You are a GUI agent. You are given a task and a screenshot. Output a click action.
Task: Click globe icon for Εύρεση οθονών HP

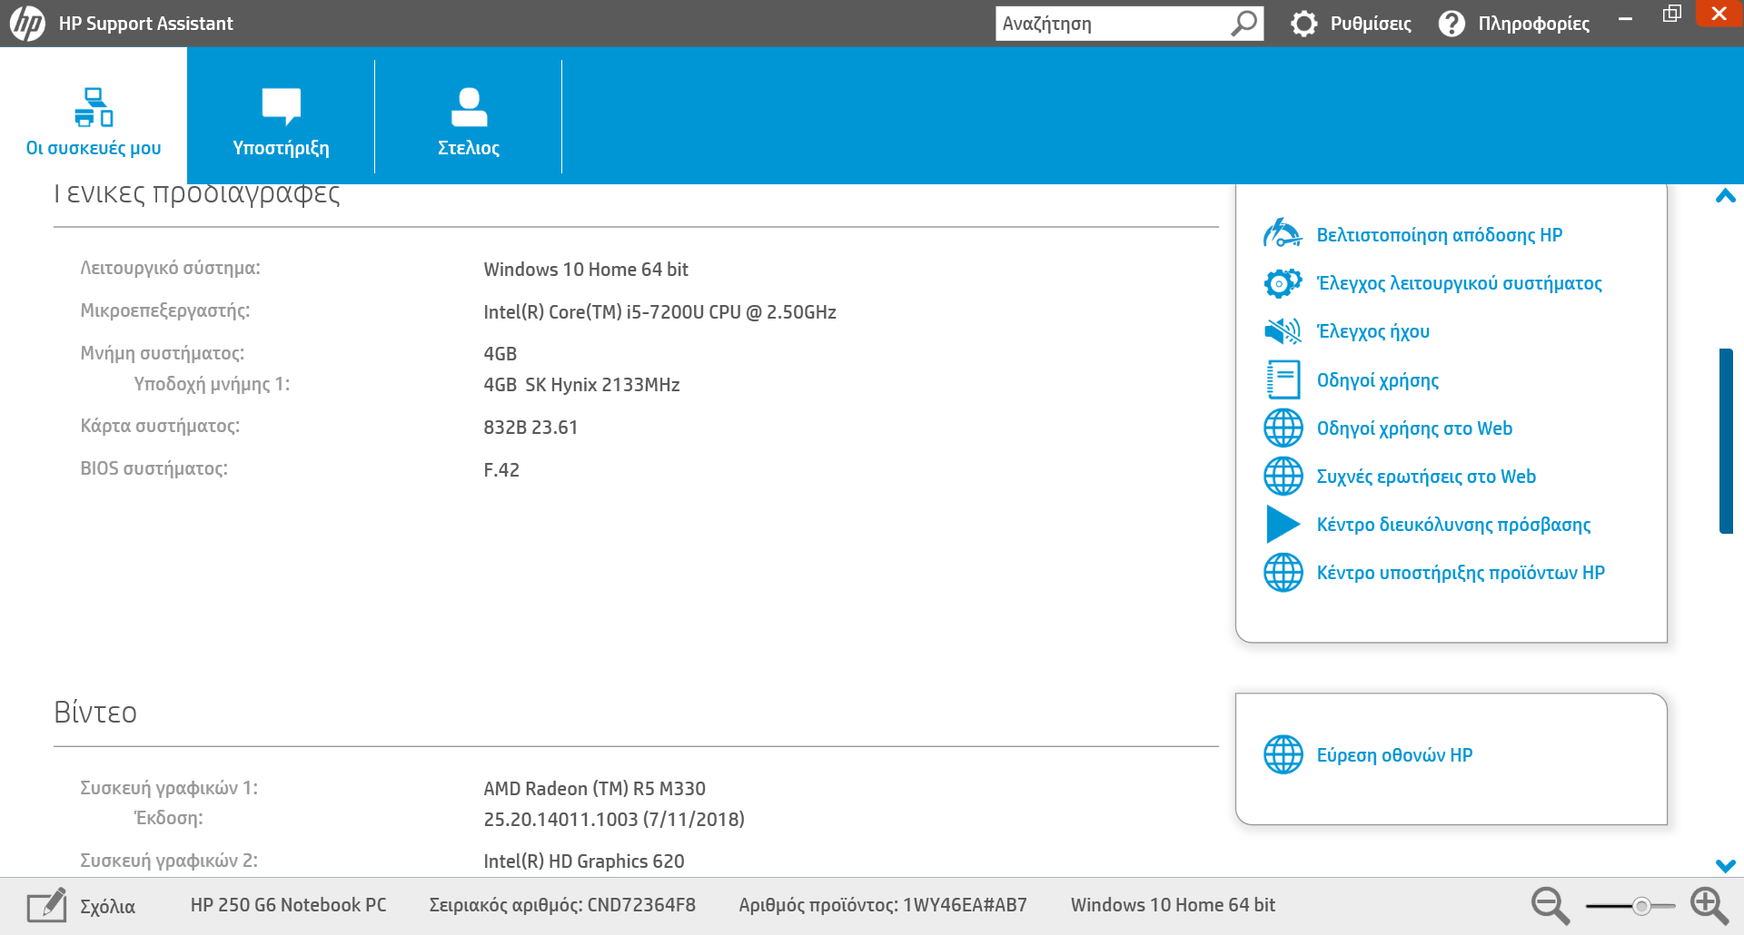1283,754
